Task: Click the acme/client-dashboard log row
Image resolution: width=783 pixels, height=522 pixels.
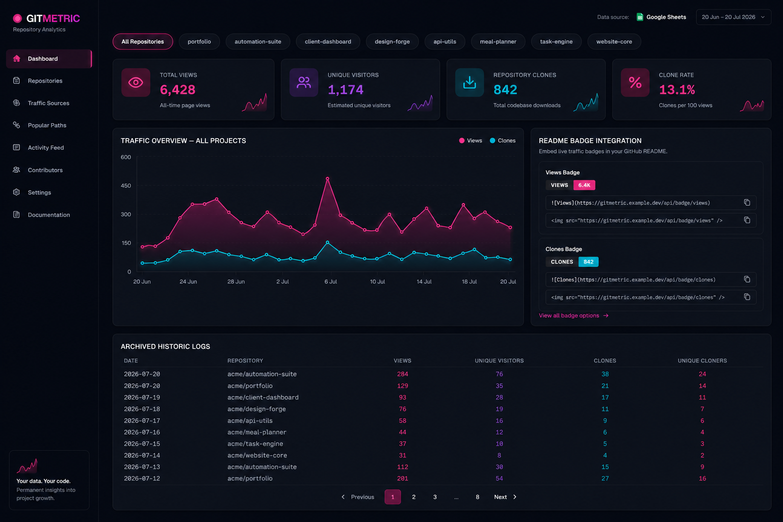Action: 442,398
